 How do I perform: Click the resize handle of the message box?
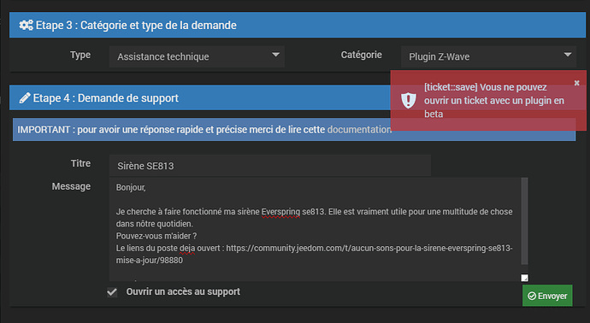(x=524, y=278)
